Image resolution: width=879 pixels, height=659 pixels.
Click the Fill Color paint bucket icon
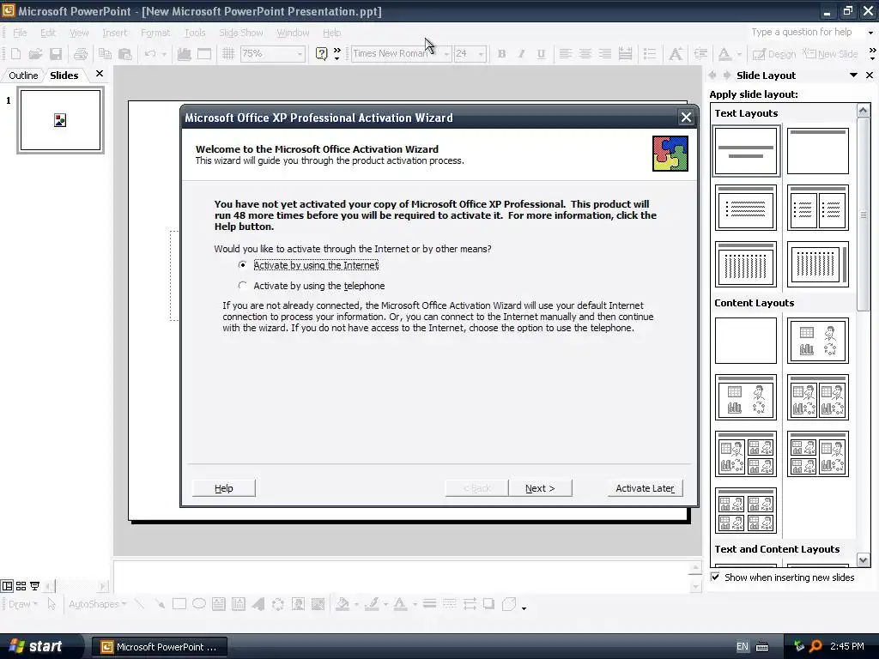point(342,604)
